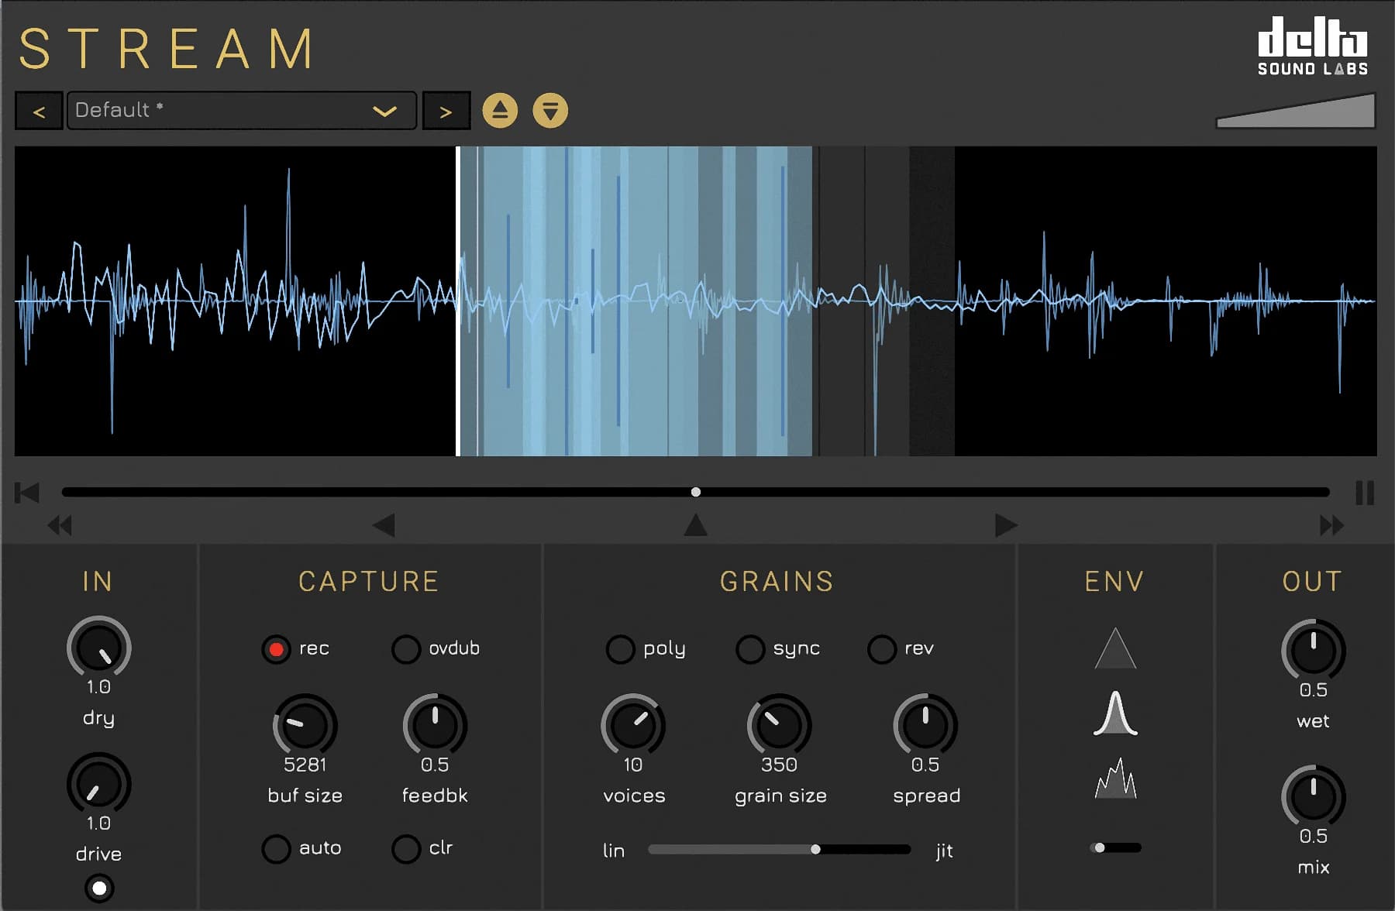Click the rewind double-arrow icon
Image resolution: width=1395 pixels, height=911 pixels.
click(59, 525)
